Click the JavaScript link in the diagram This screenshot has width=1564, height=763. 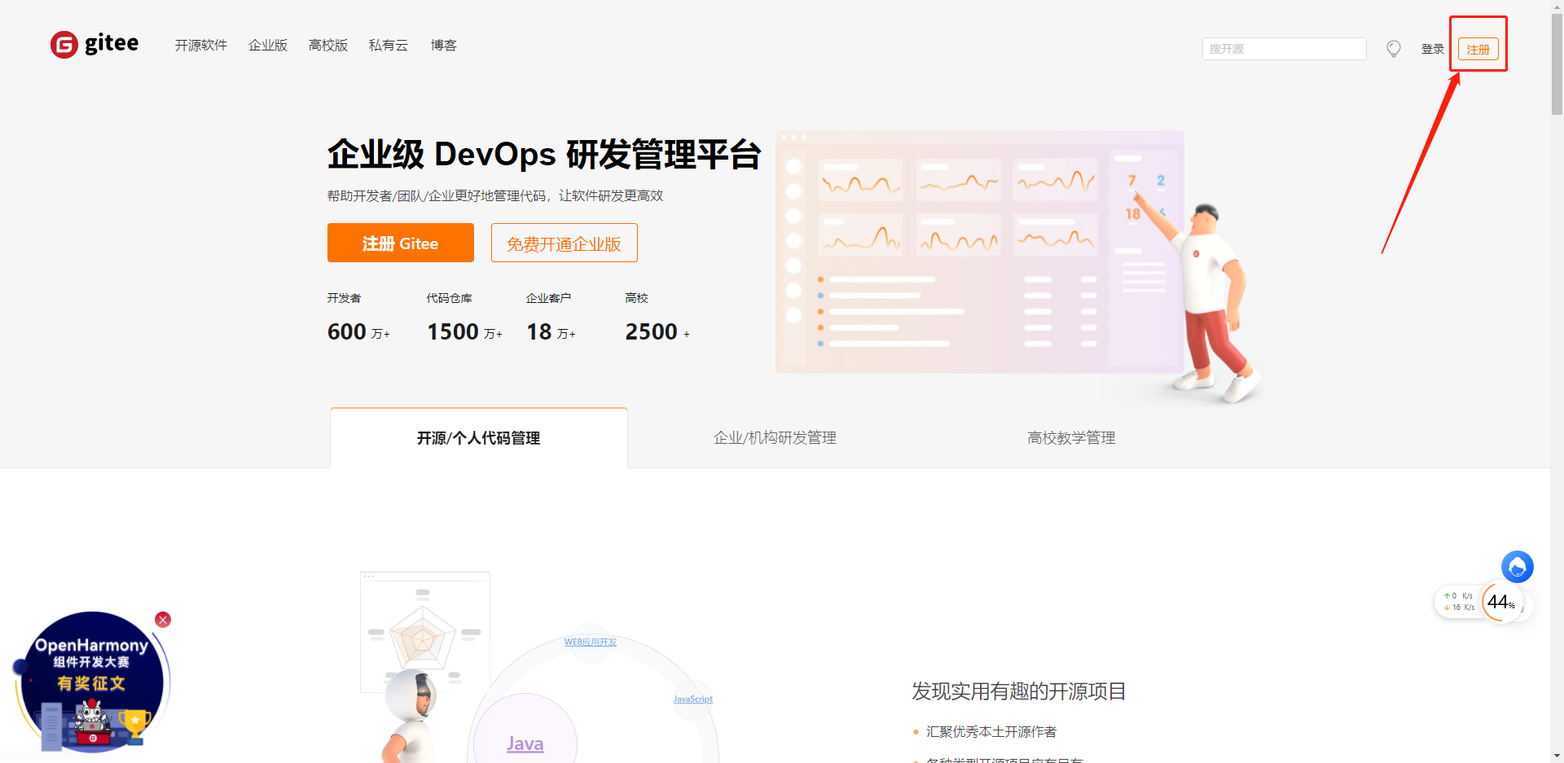(693, 699)
